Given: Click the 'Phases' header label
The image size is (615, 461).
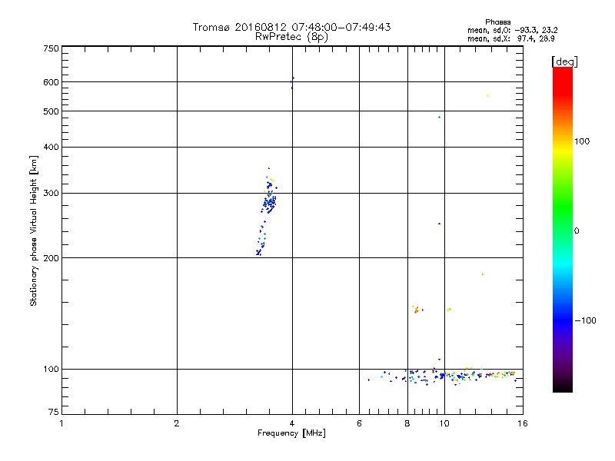Looking at the screenshot, I should 497,22.
